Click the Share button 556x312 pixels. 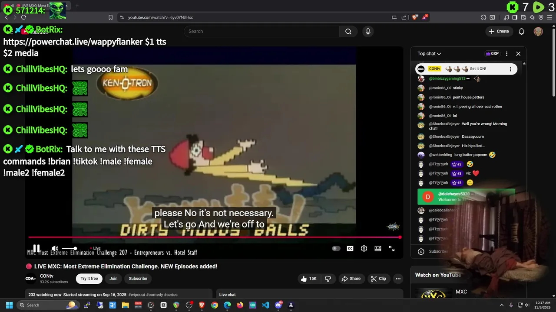[x=351, y=279]
